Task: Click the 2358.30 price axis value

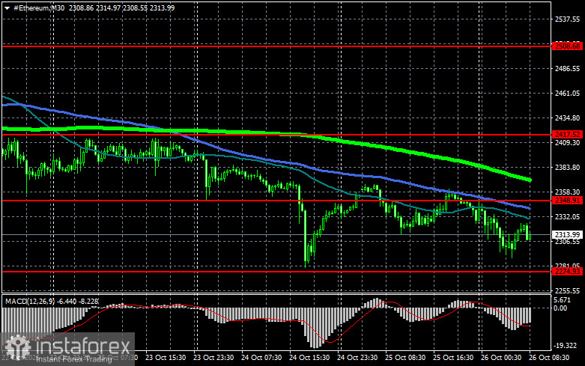Action: point(568,192)
